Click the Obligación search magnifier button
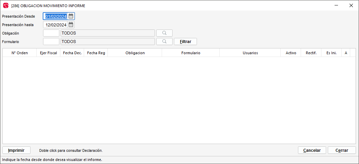Image resolution: width=359 pixels, height=164 pixels. tap(164, 33)
